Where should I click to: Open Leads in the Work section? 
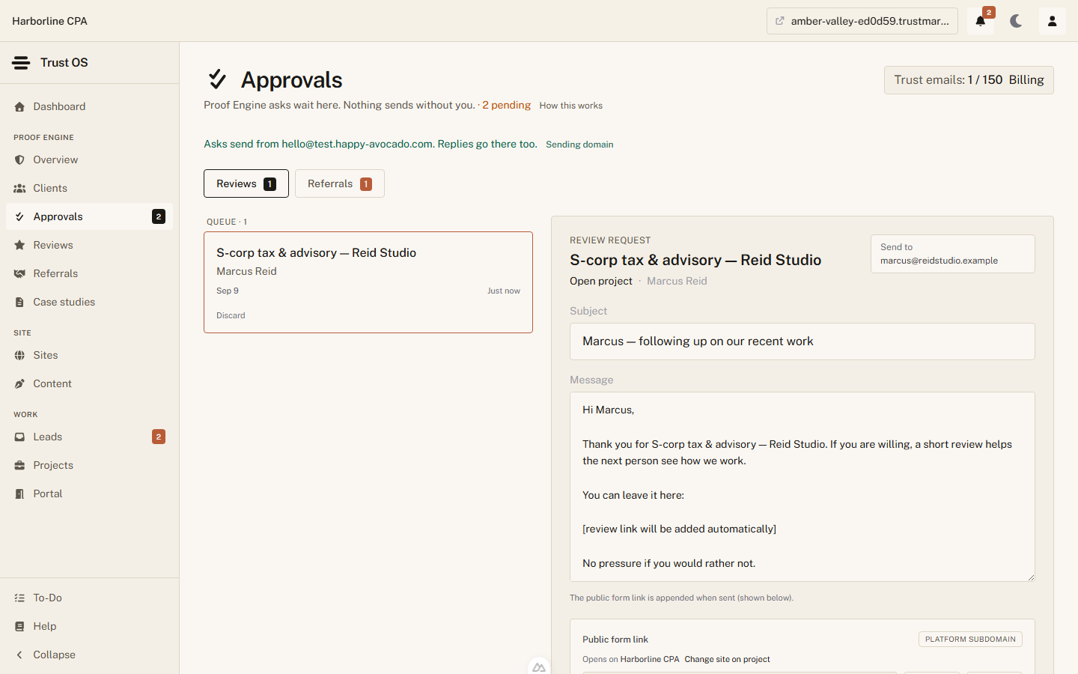(89, 437)
